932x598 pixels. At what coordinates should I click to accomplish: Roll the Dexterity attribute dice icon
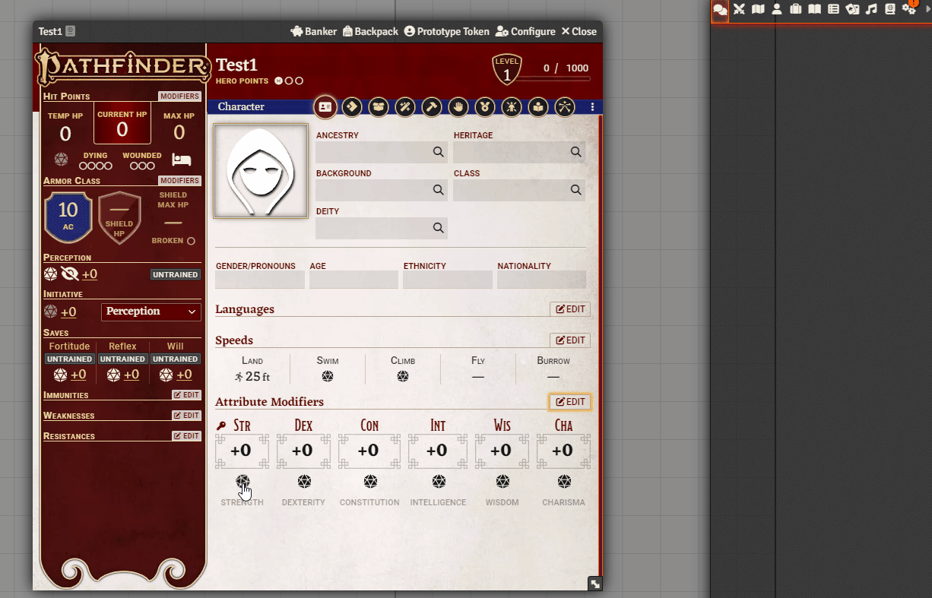(304, 482)
